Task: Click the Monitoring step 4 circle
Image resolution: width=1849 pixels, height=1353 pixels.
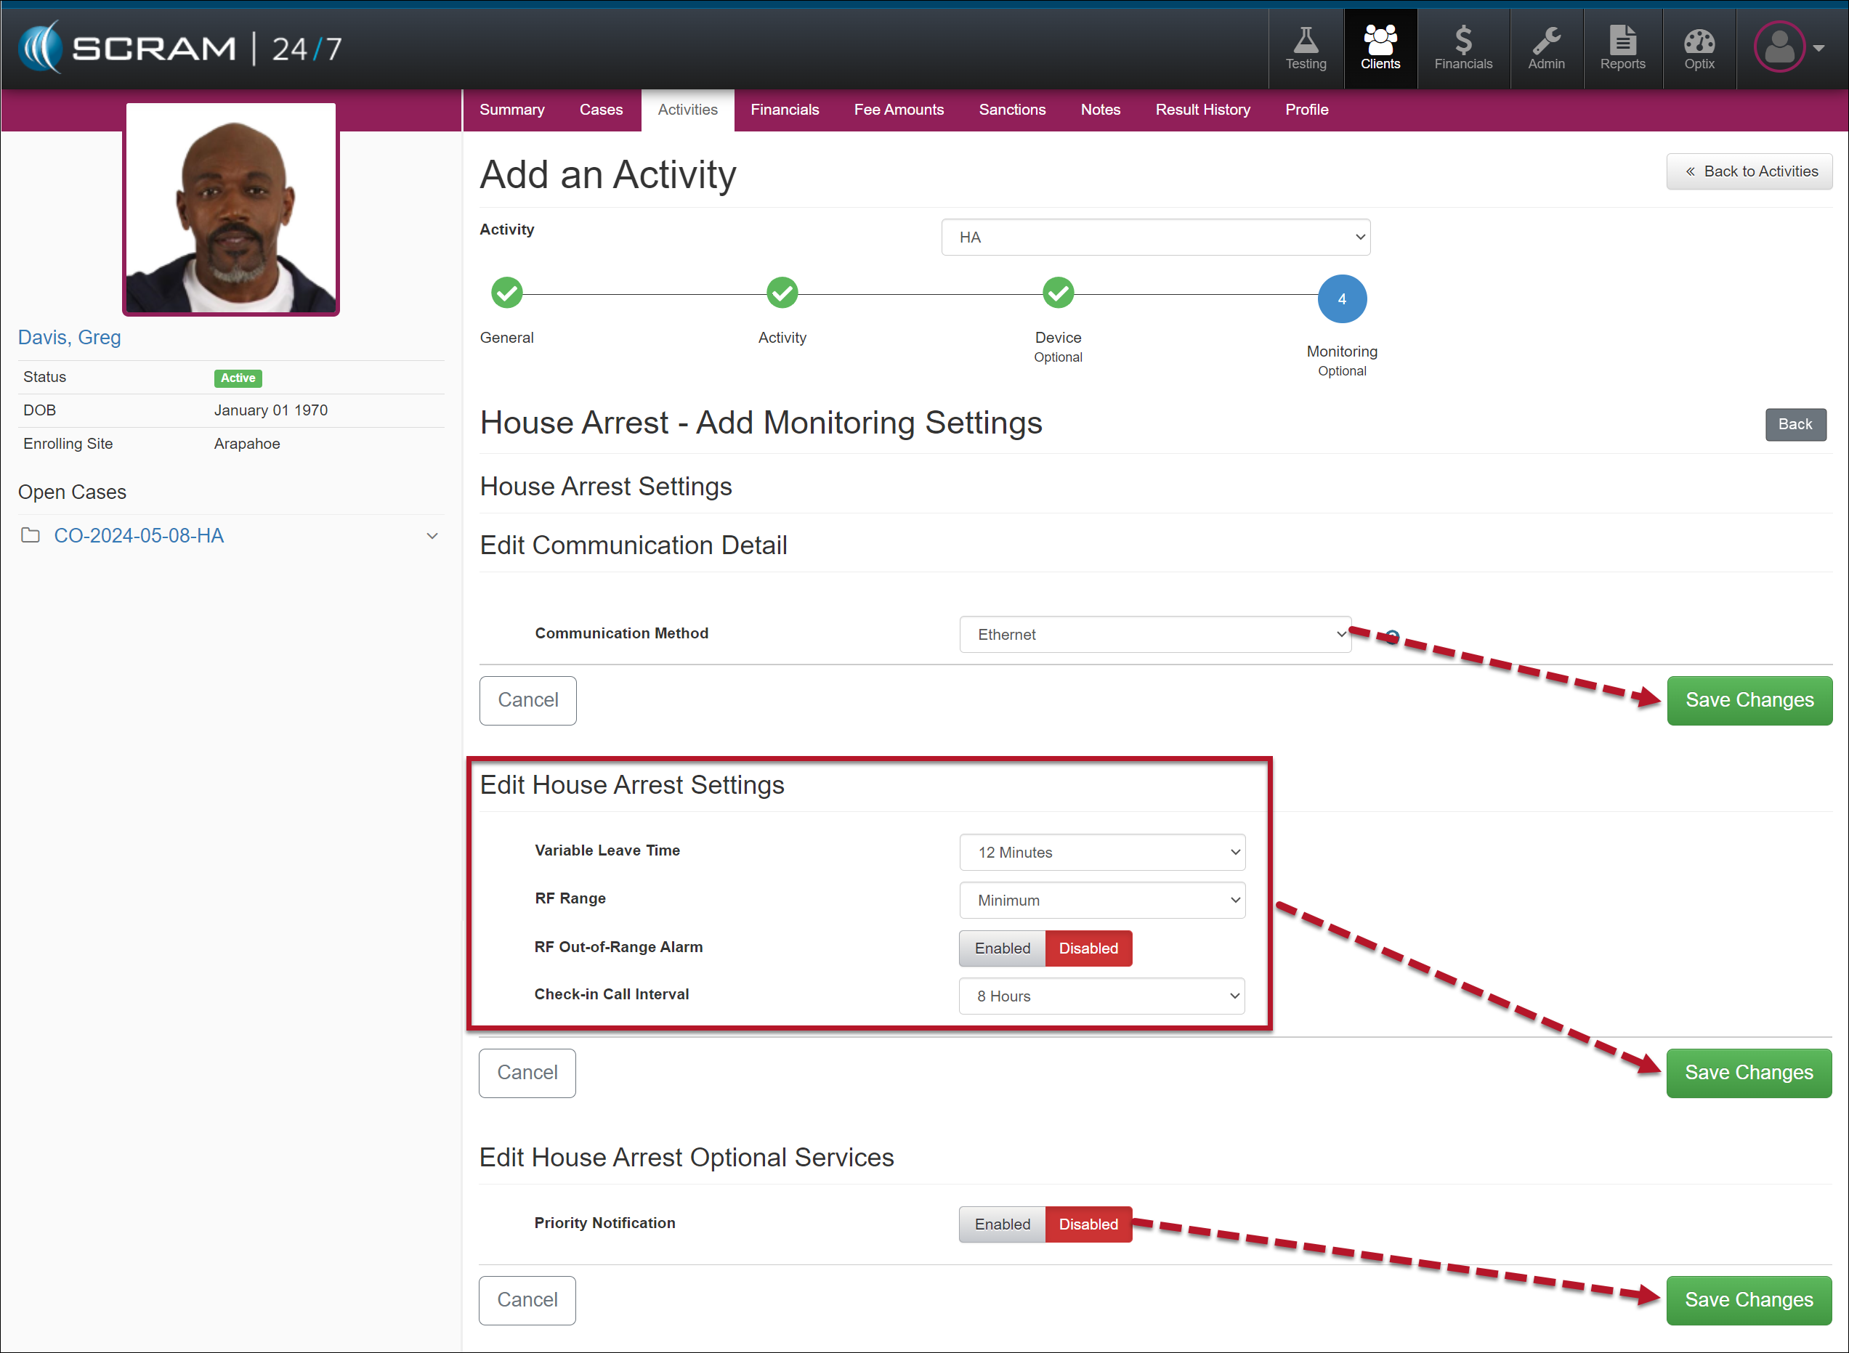Action: click(1341, 299)
